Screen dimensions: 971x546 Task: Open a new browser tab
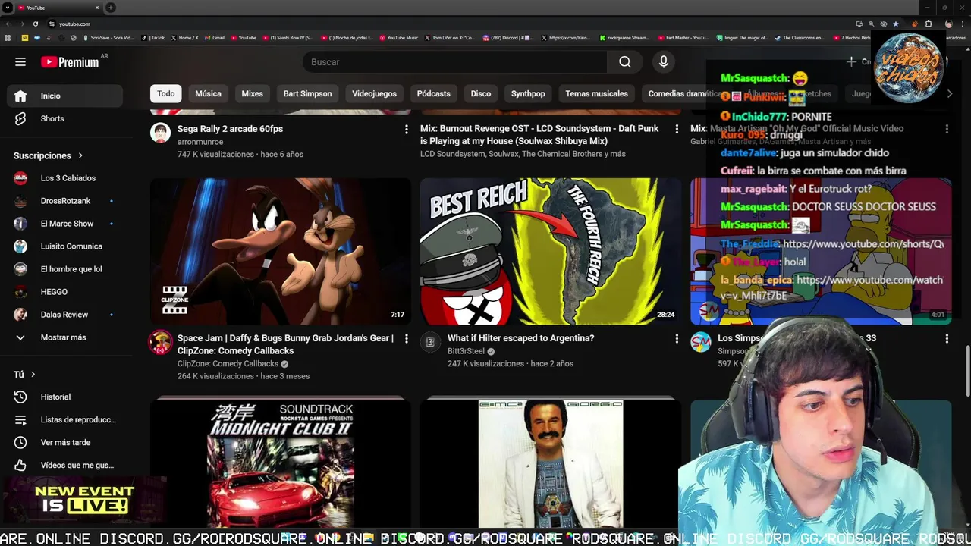[111, 8]
